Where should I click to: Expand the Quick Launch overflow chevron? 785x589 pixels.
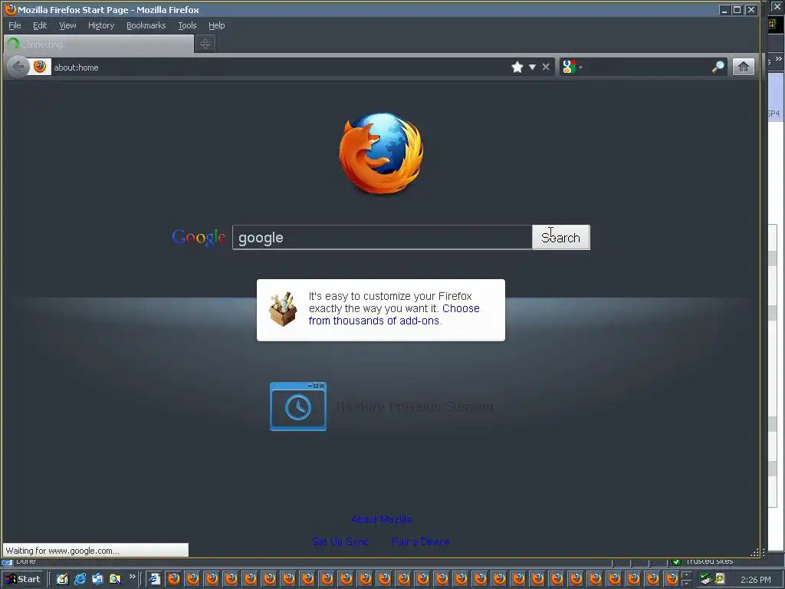[x=132, y=577]
